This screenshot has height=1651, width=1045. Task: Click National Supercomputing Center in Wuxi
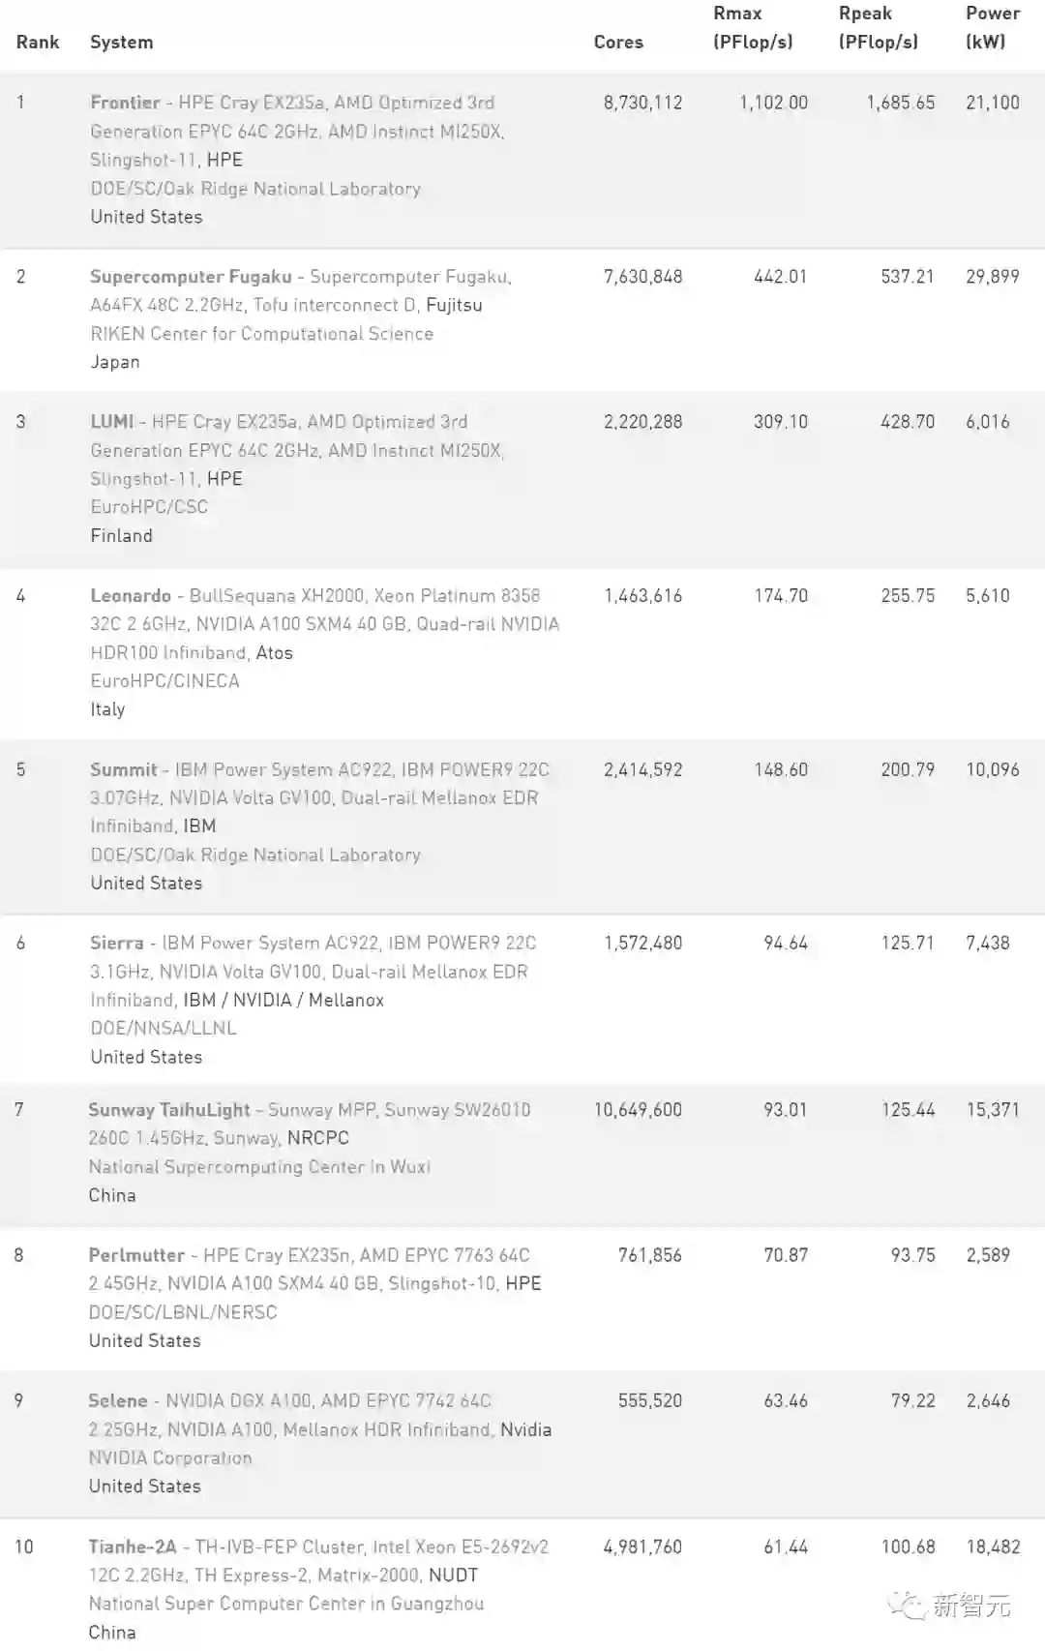tap(259, 1167)
